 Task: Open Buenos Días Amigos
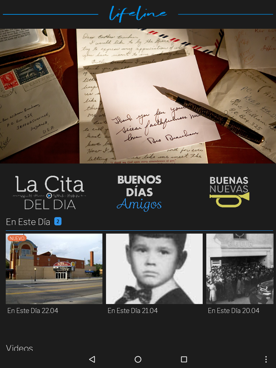point(139,193)
